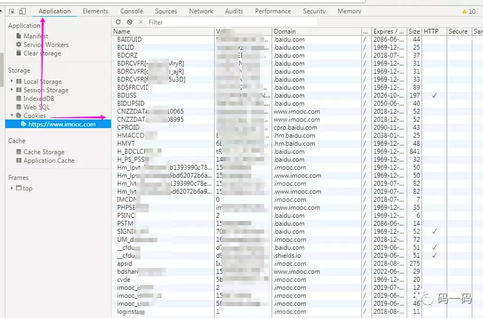Screen dimensions: 483x318
Task: Open Clear storage in the sidebar
Action: [42, 53]
